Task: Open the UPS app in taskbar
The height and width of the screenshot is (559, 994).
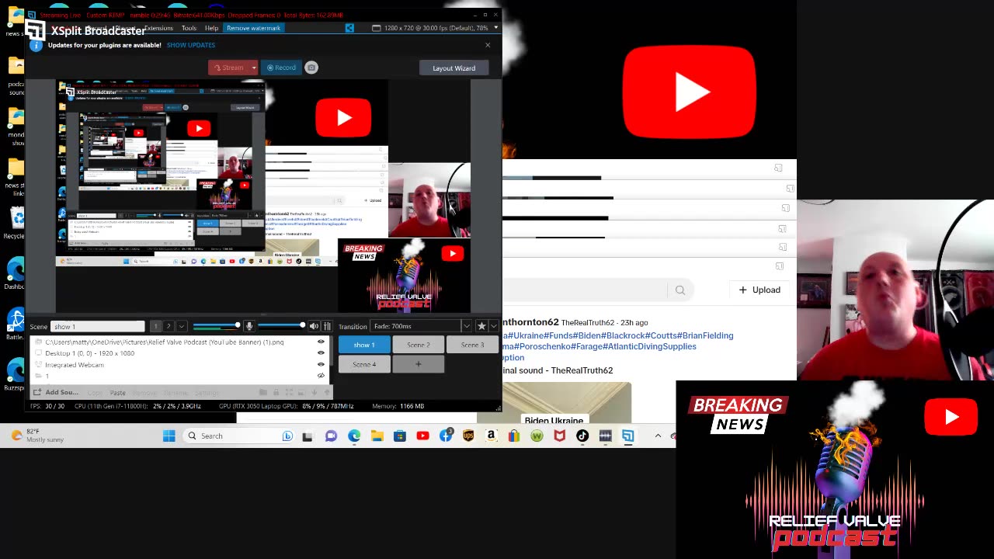Action: [468, 436]
